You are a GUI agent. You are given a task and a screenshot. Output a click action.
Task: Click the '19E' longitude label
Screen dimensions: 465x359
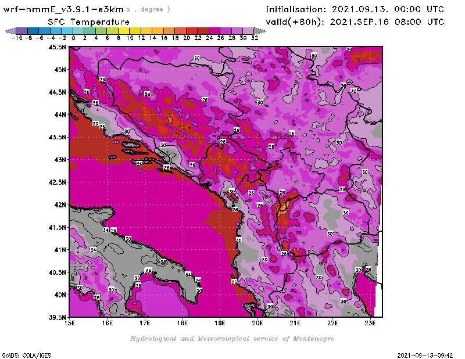(x=220, y=323)
